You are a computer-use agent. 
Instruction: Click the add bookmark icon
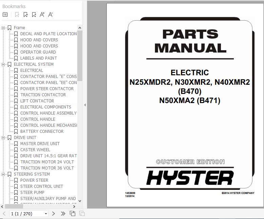26,15
